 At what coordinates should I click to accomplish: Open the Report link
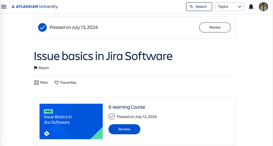pyautogui.click(x=44, y=68)
